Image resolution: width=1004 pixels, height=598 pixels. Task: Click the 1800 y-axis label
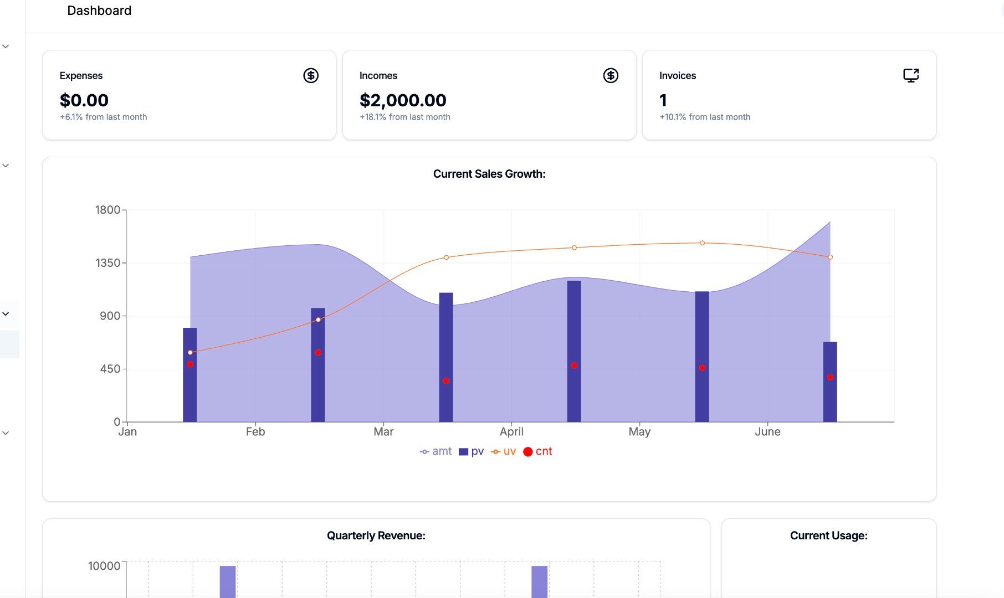click(107, 210)
